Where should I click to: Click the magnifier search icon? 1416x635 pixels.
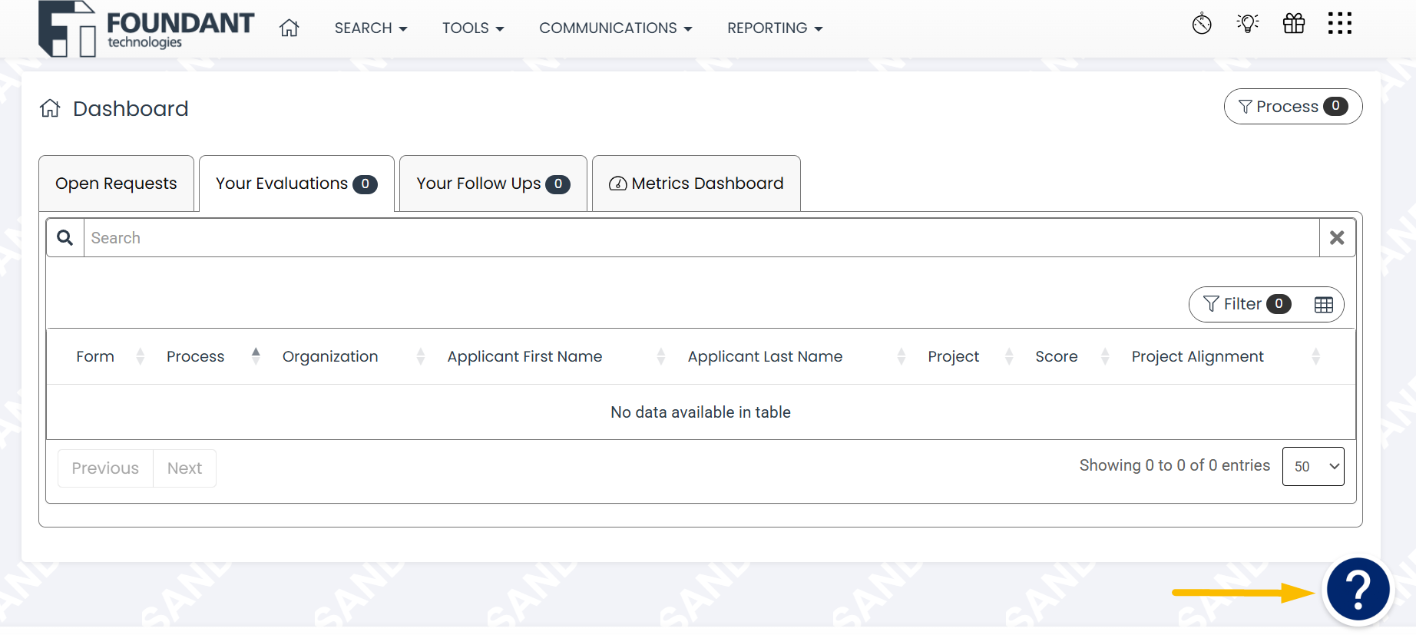pyautogui.click(x=65, y=238)
